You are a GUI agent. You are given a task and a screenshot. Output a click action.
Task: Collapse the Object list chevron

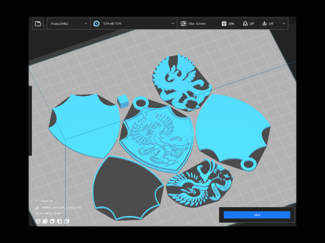click(x=37, y=200)
